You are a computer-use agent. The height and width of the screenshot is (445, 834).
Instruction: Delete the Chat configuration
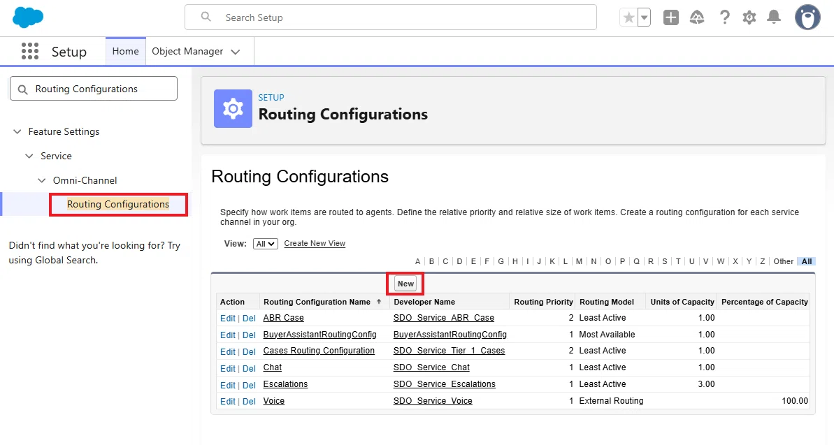(x=249, y=368)
